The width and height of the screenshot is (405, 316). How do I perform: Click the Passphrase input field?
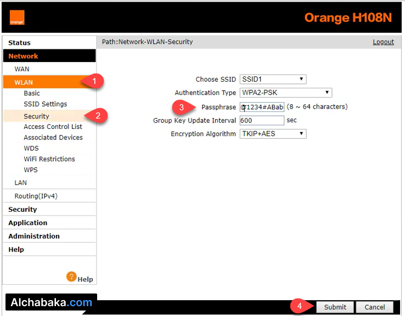pyautogui.click(x=262, y=107)
